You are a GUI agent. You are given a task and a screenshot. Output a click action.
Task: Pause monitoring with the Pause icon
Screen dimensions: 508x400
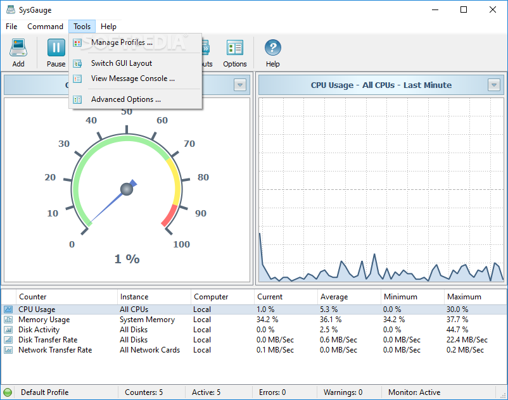click(x=56, y=48)
